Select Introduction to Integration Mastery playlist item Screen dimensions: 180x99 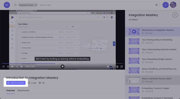[x=153, y=32]
